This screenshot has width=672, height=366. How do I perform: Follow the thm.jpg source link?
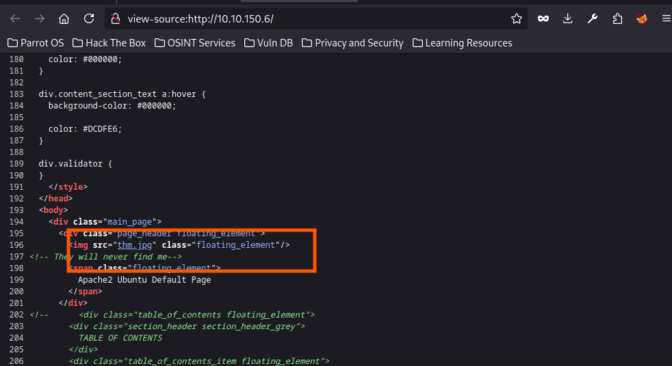pyautogui.click(x=135, y=245)
